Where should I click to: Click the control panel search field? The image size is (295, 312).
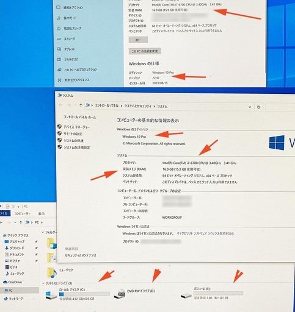click(280, 107)
